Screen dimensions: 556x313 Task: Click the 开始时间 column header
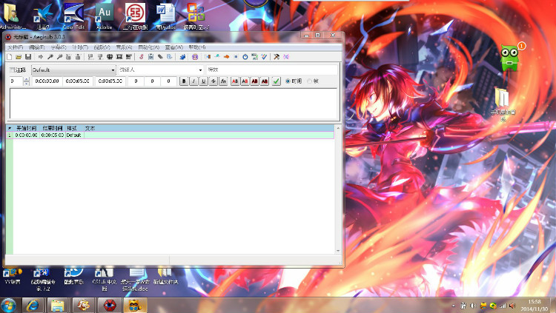click(x=26, y=128)
